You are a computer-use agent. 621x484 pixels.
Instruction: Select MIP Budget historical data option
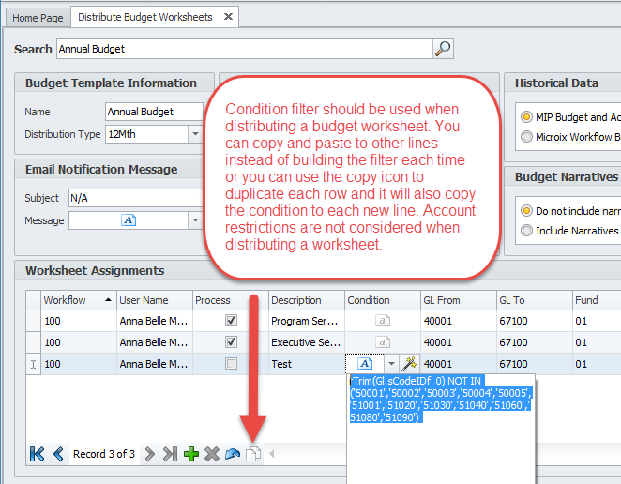(526, 117)
